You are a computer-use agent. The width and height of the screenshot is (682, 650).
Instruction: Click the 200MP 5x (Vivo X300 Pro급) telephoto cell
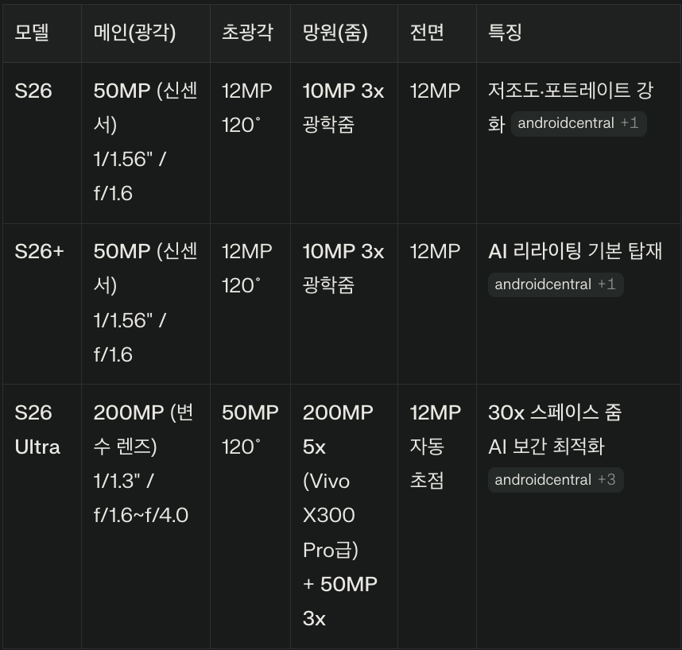tap(338, 481)
